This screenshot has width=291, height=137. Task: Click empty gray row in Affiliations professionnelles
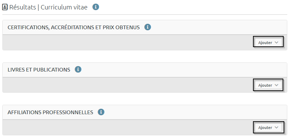[x=128, y=128]
